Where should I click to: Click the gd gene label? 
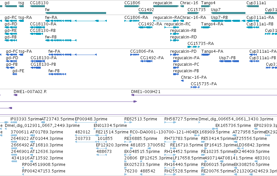point(7,3)
